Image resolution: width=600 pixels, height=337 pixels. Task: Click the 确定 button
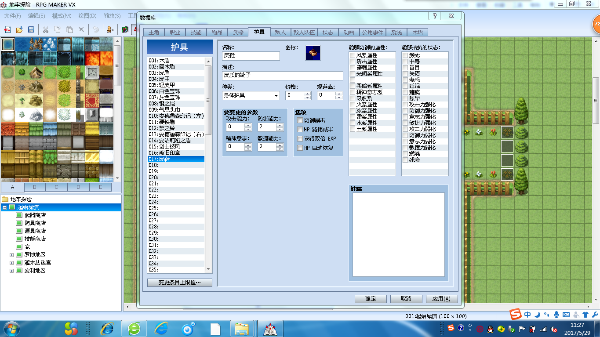[371, 299]
